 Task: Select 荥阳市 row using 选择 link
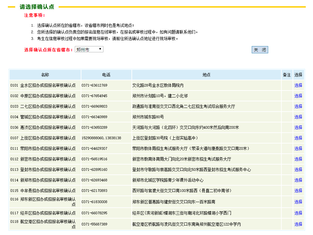[x=298, y=148]
